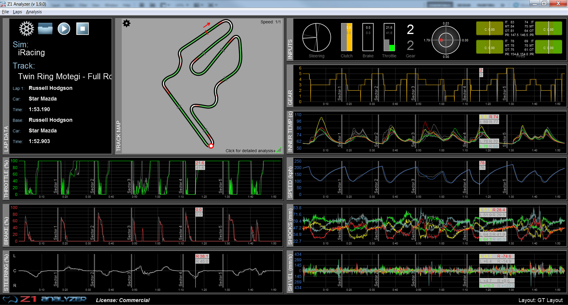Minimize the Z1 Analyzer window
The width and height of the screenshot is (568, 305).
click(x=535, y=4)
